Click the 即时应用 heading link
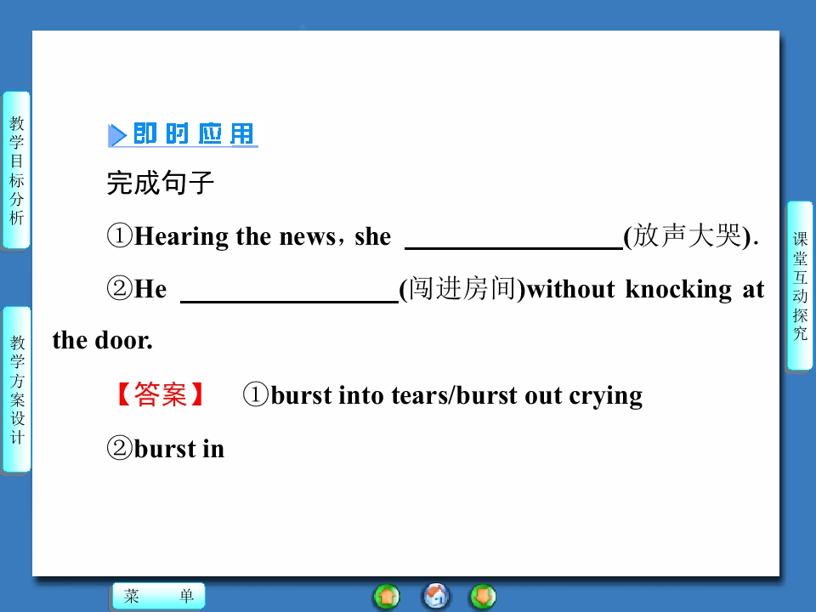This screenshot has width=816, height=612. (193, 134)
